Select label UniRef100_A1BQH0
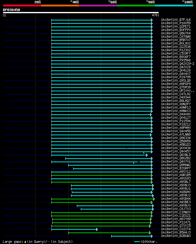This screenshot has height=244, width=196. click(176, 192)
